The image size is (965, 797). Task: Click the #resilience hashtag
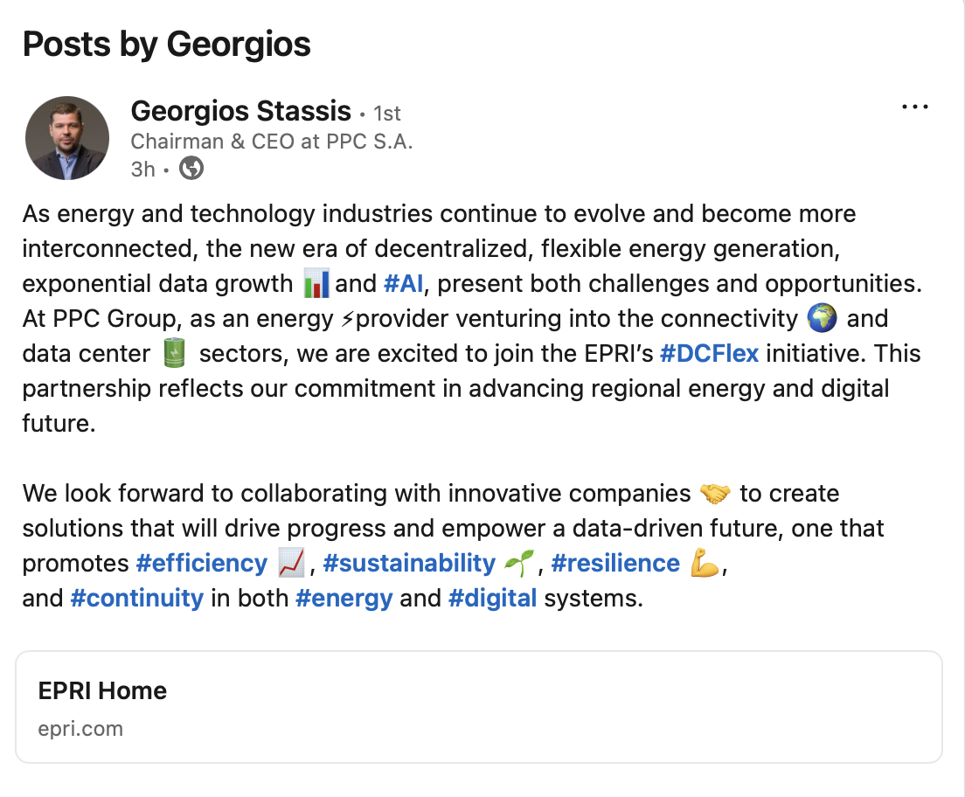coord(615,563)
